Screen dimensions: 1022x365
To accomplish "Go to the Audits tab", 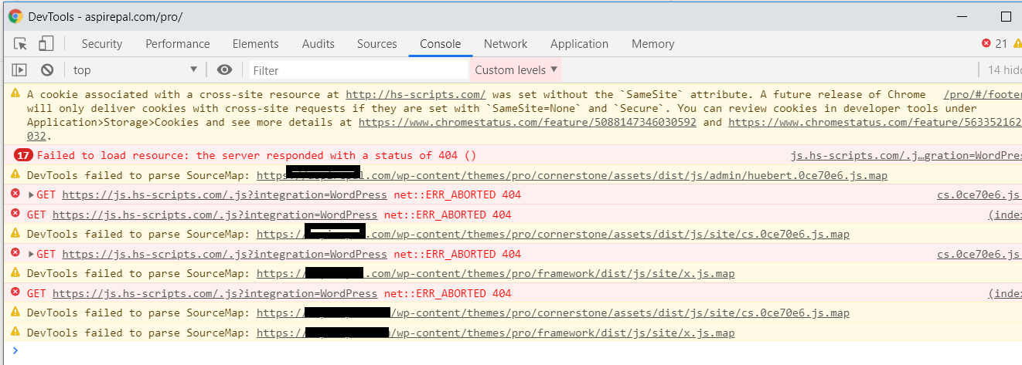I will pyautogui.click(x=319, y=44).
